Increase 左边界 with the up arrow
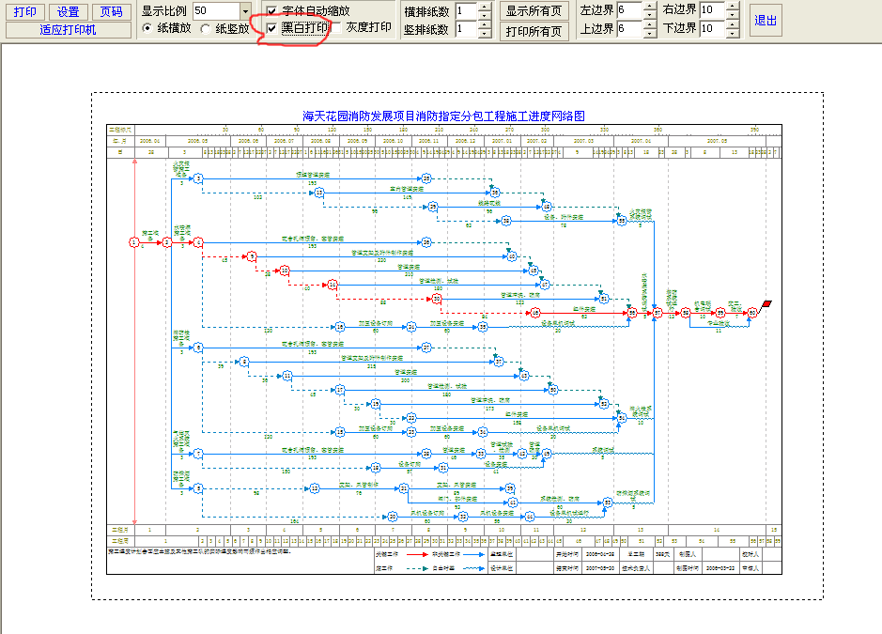The width and height of the screenshot is (882, 634). point(650,7)
